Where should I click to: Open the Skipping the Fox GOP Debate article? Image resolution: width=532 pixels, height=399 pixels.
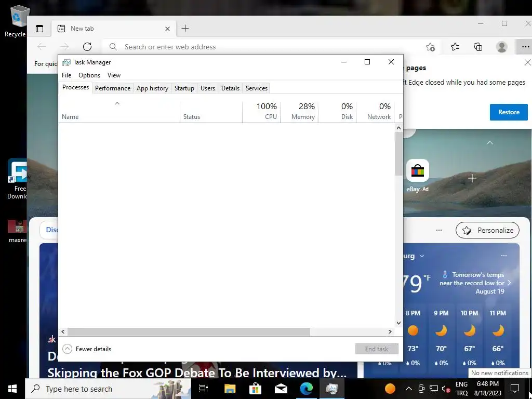[197, 373]
